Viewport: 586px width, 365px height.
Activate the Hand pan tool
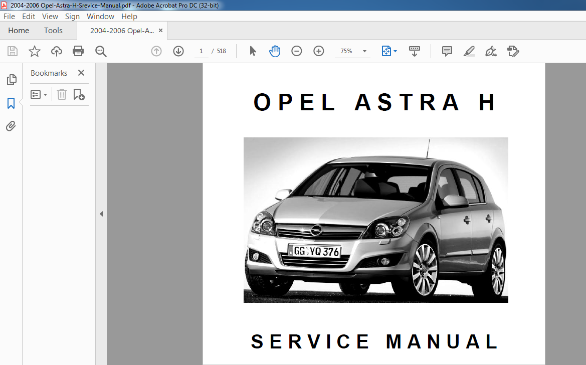[x=275, y=51]
